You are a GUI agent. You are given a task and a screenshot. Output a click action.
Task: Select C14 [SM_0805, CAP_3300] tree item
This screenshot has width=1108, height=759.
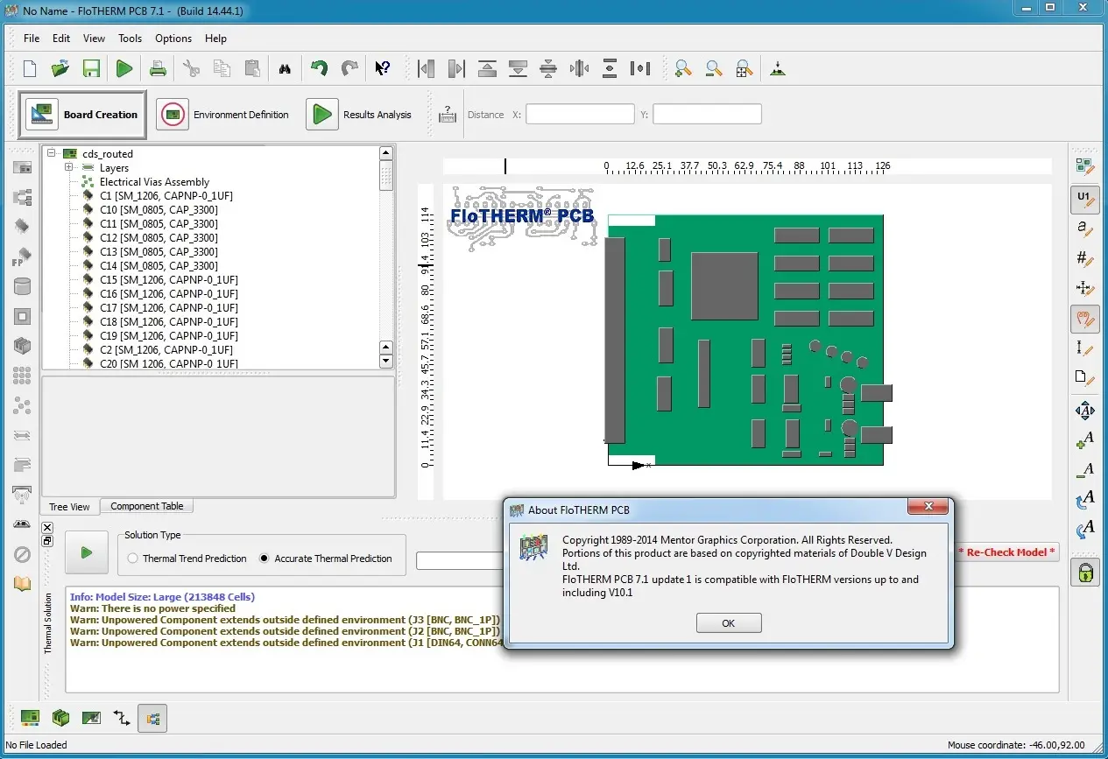[x=159, y=265]
